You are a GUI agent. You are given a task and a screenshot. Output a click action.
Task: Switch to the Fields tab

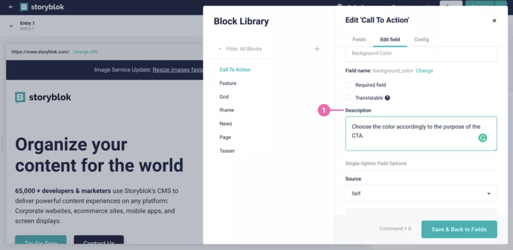tap(359, 39)
